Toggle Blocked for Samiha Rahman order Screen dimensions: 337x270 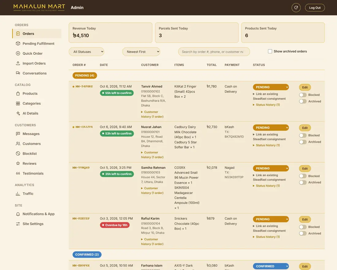tap(303, 176)
